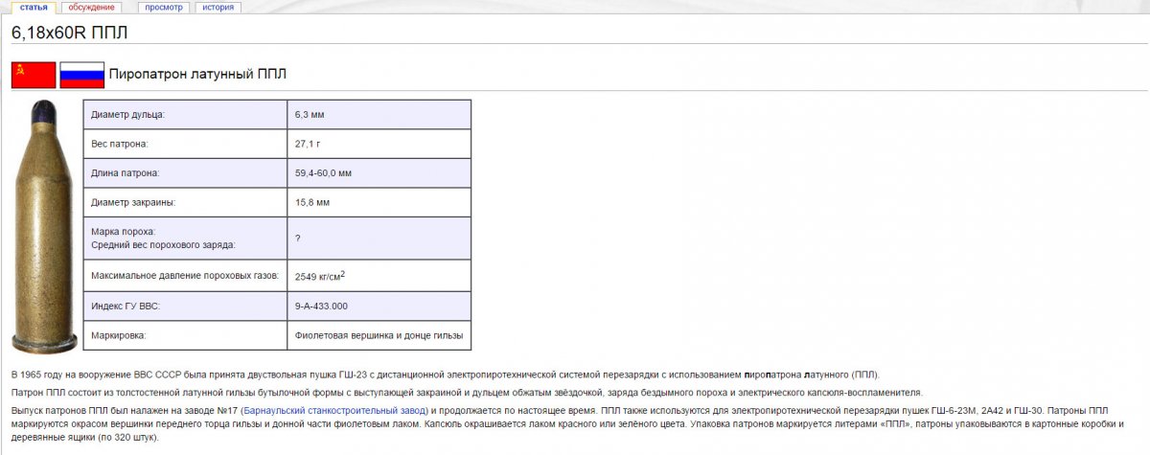Select the Диаметр дульца row label

tap(127, 115)
